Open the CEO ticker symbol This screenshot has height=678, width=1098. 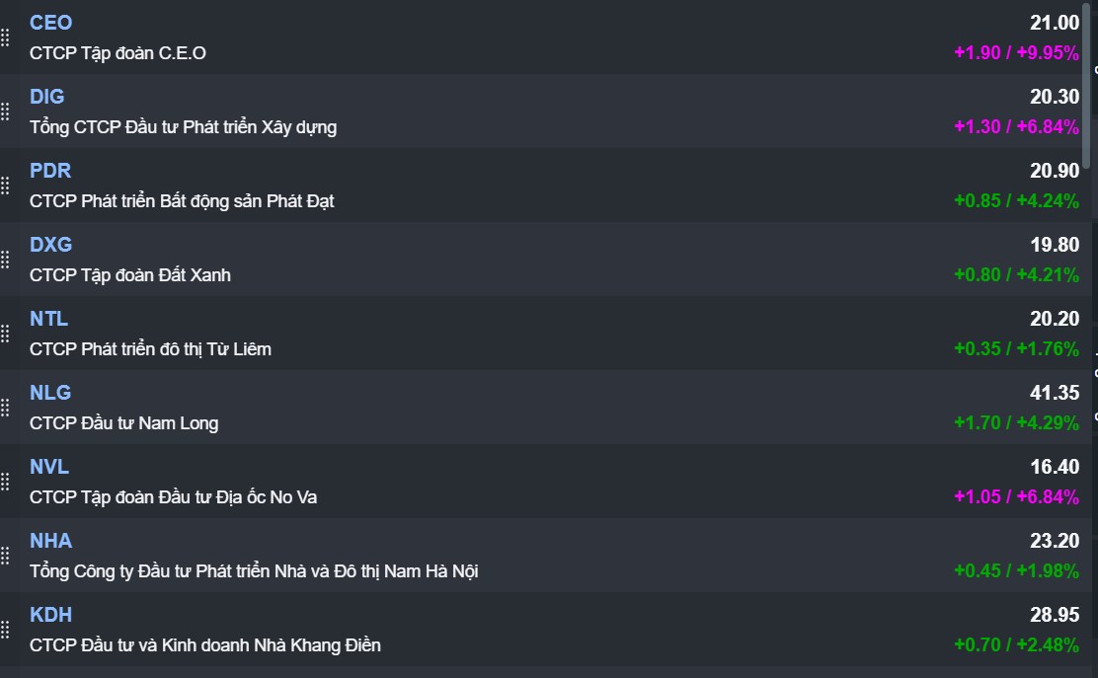[50, 23]
